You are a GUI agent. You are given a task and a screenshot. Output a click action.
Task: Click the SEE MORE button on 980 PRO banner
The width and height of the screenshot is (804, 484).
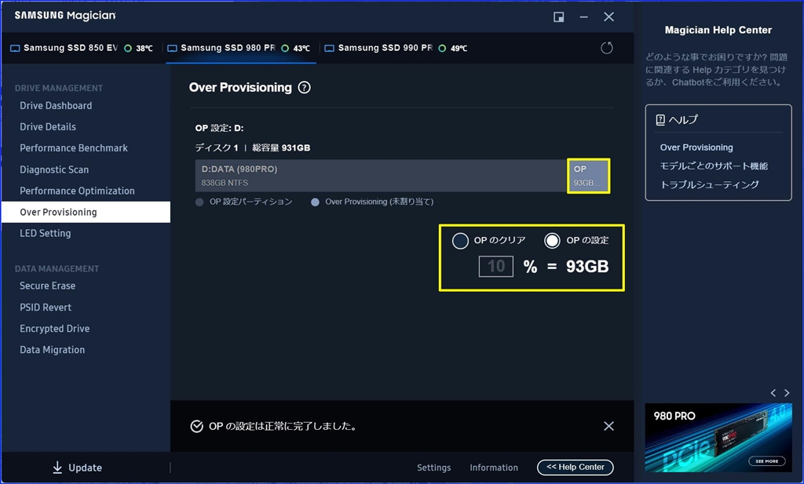coord(766,461)
